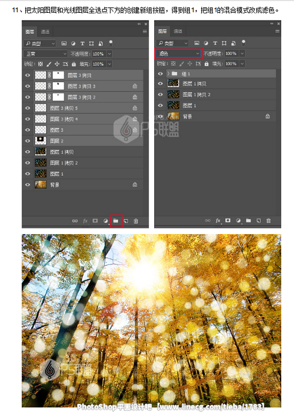The height and width of the screenshot is (417, 294).
Task: Open 类型 filter dropdown in right panel
Action: pyautogui.click(x=172, y=43)
